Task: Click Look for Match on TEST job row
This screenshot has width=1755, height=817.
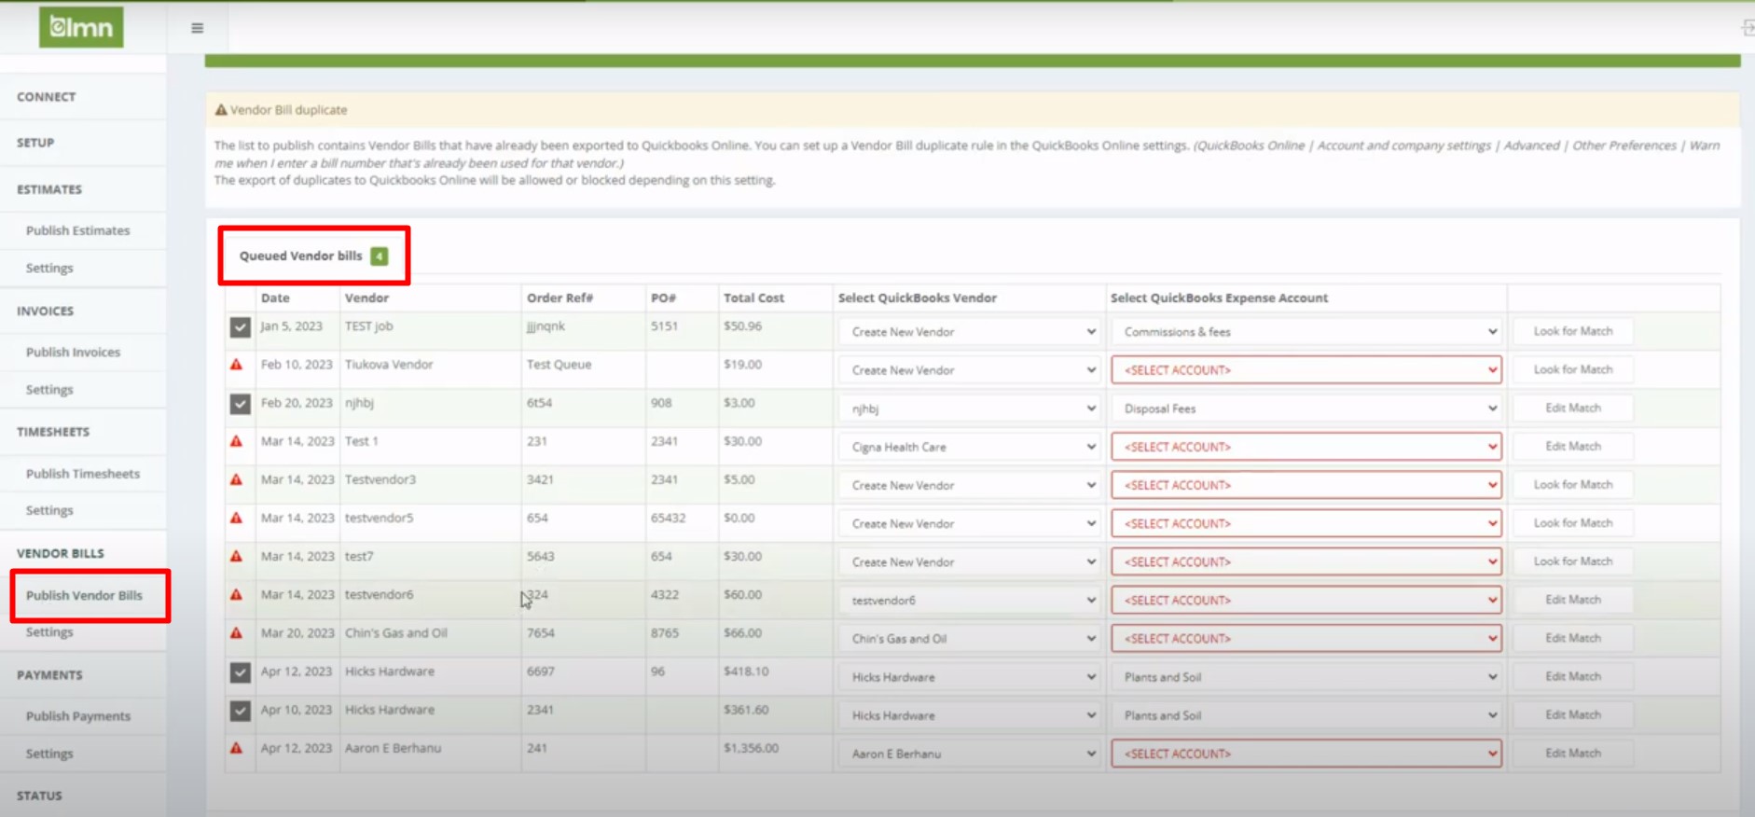Action: [x=1572, y=331]
